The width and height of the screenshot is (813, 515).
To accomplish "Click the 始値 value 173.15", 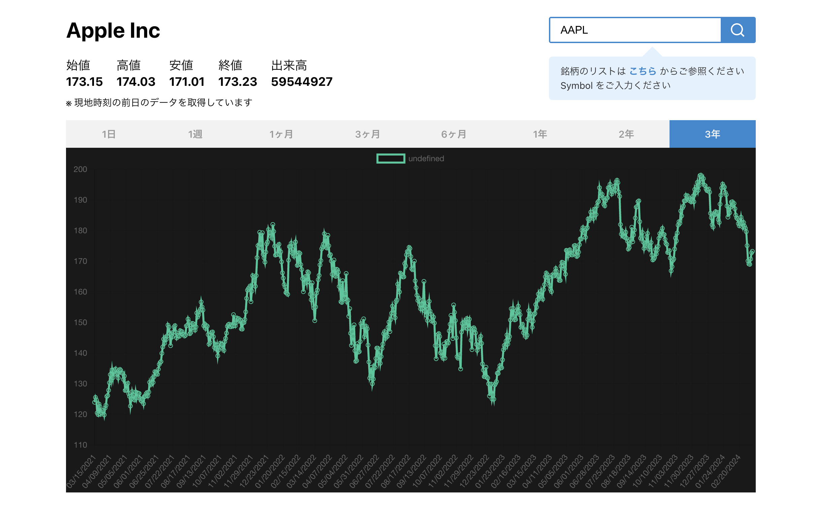I will point(85,82).
